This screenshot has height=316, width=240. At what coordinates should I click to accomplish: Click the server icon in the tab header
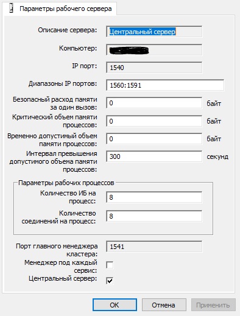point(12,9)
